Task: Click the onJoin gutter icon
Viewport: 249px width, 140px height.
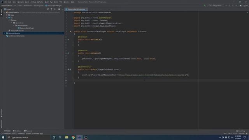Action: coord(69,70)
